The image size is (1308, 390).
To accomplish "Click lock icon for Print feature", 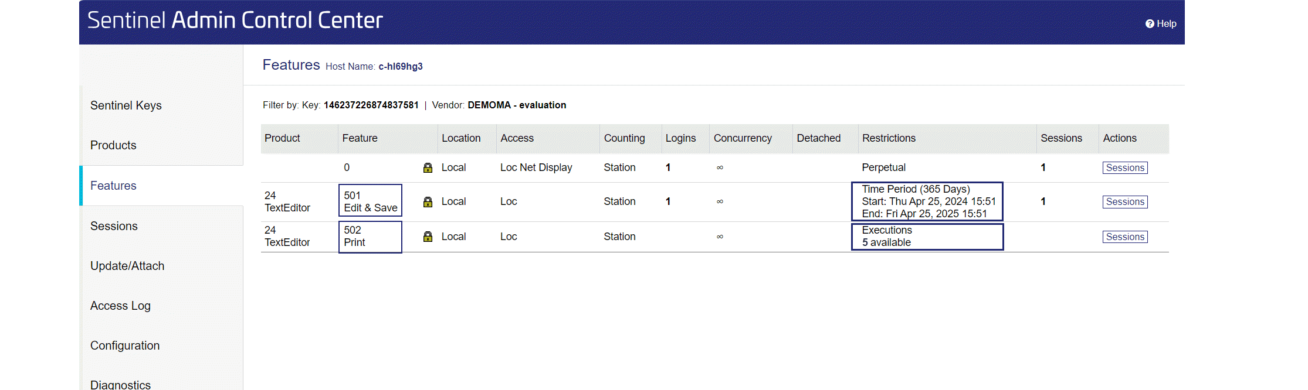I will tap(428, 237).
